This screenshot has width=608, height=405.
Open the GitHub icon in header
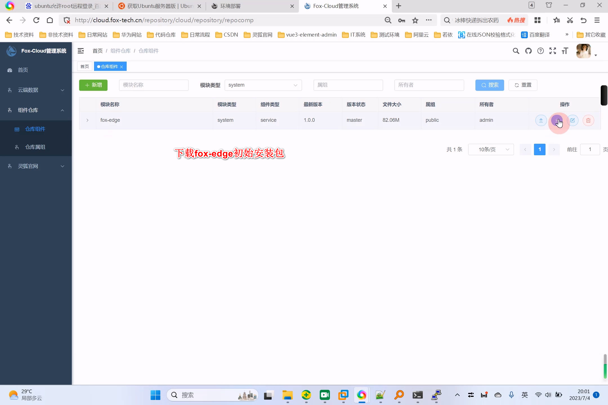coord(528,51)
